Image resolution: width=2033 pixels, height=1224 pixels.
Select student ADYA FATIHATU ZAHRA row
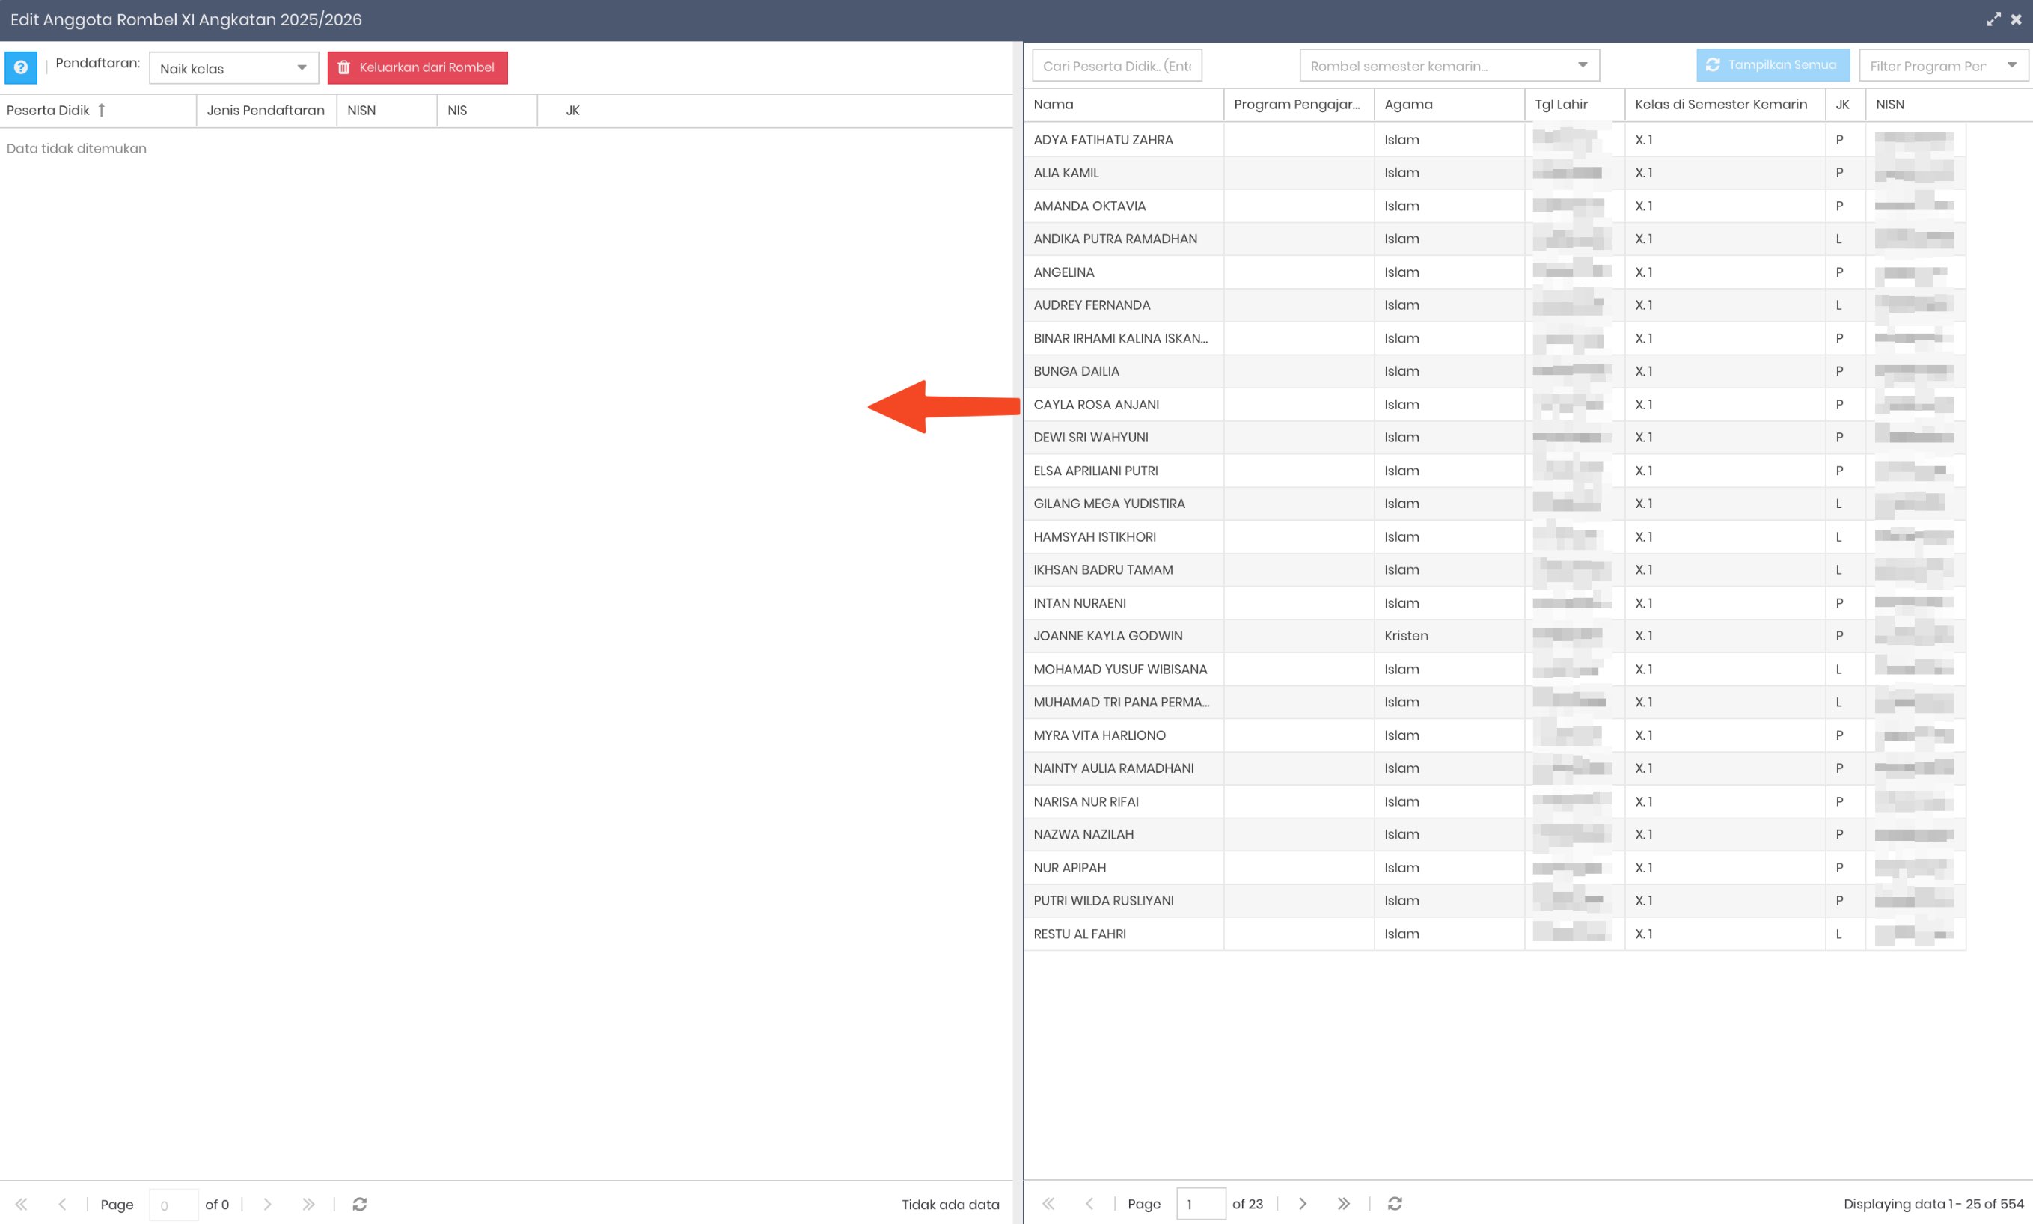[x=1103, y=140]
